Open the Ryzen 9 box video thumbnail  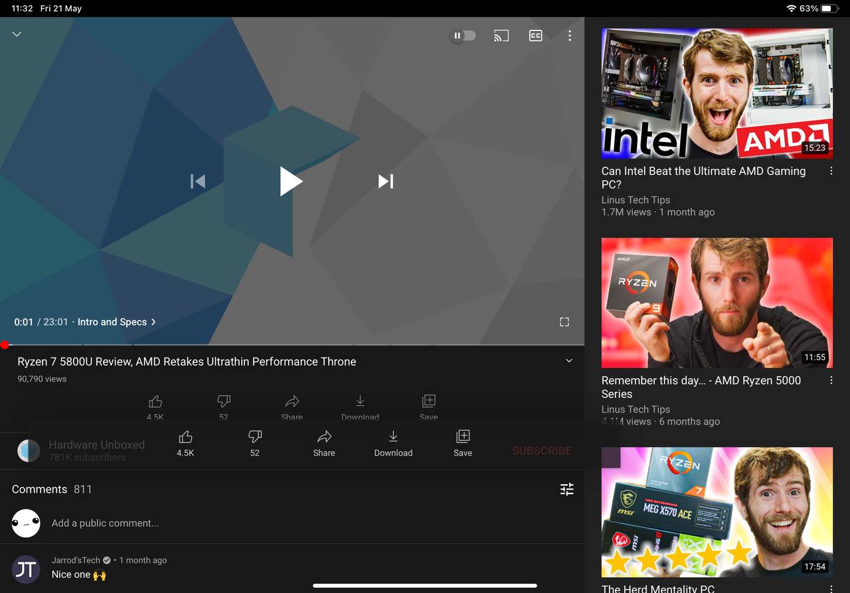point(717,303)
